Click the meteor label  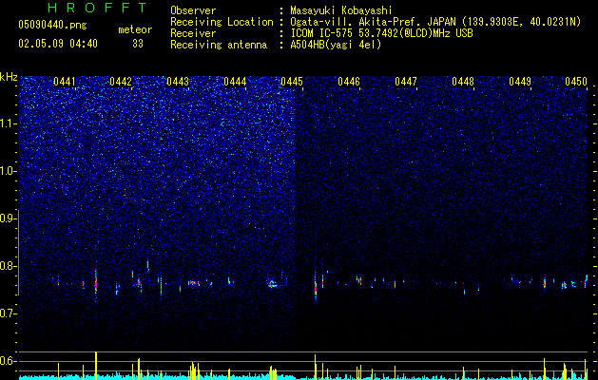135,29
